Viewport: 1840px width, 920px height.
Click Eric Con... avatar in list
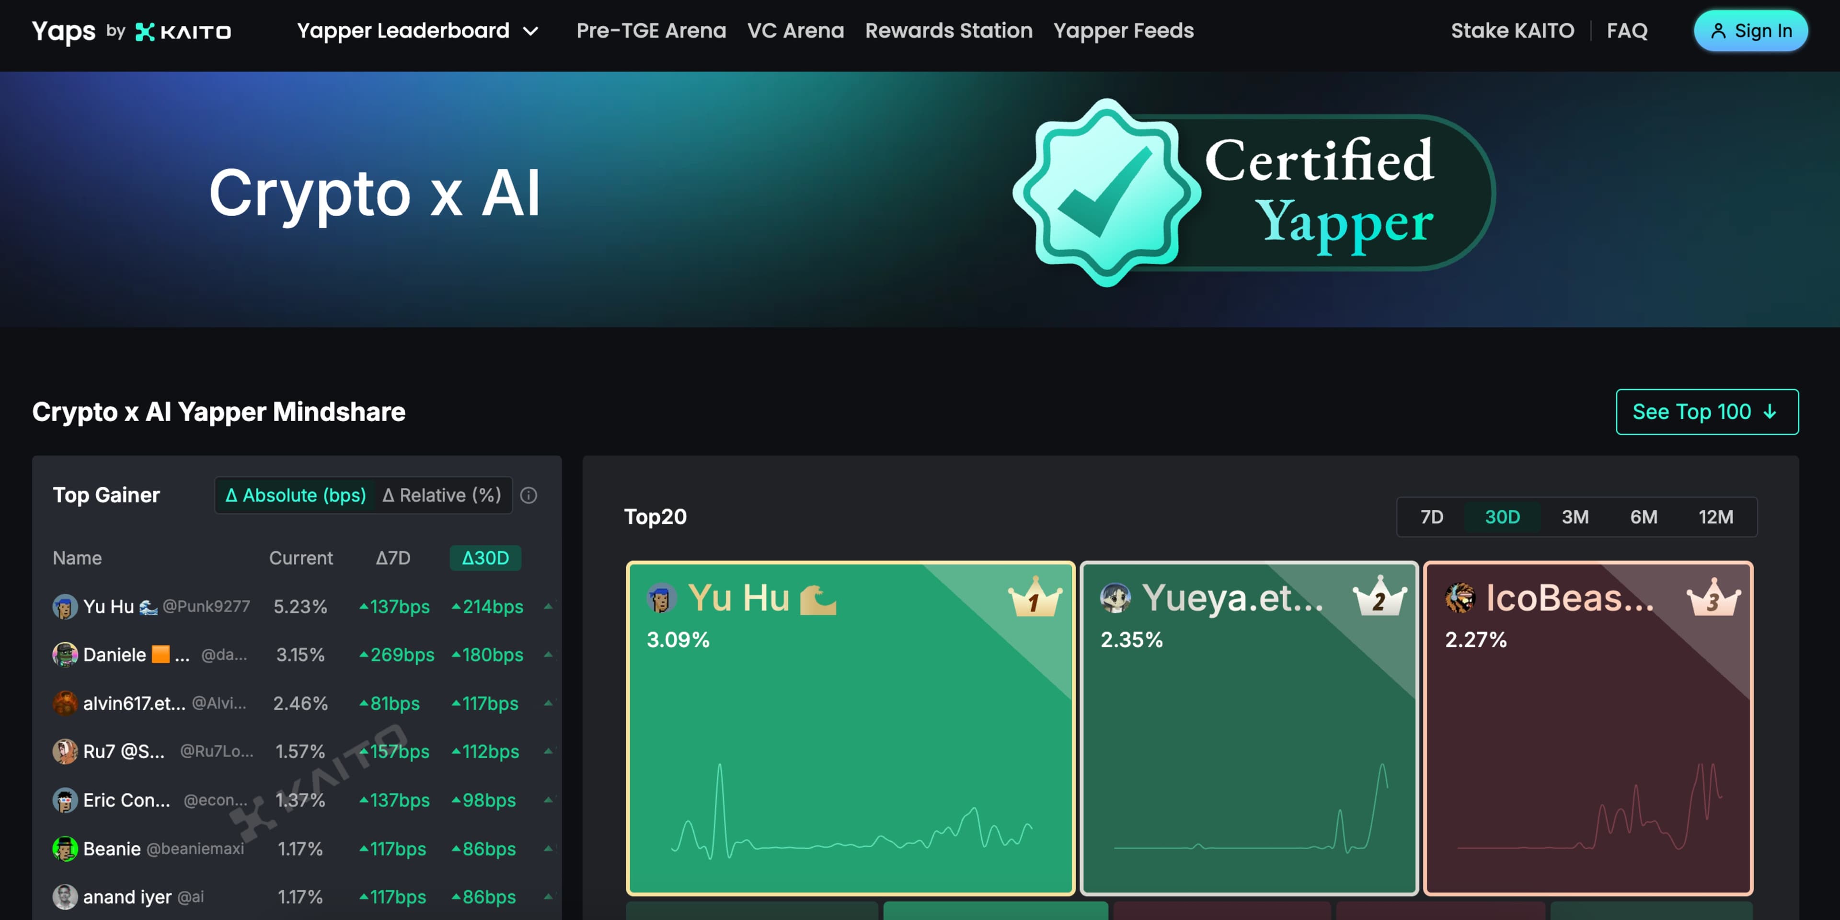click(x=65, y=800)
